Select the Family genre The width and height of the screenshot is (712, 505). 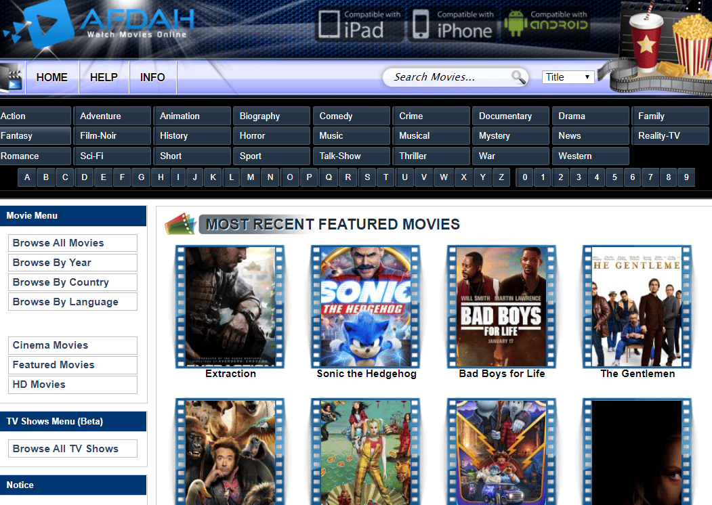(x=670, y=116)
